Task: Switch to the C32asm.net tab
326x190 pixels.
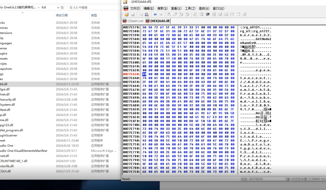Action: coord(133,21)
